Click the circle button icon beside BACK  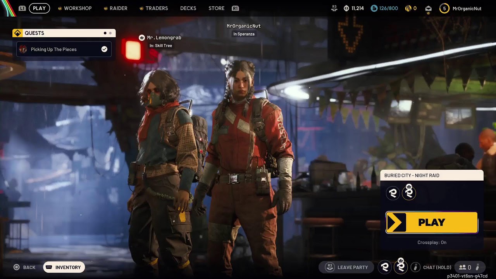17,267
